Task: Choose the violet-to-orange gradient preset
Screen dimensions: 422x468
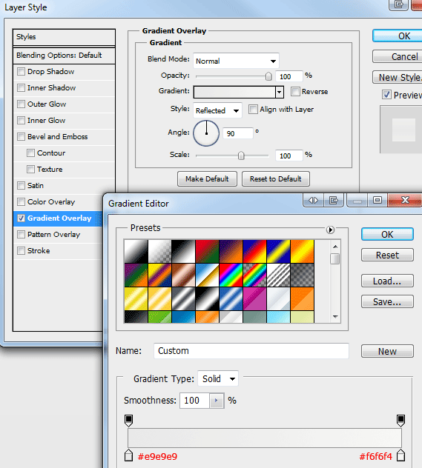Action: point(231,251)
